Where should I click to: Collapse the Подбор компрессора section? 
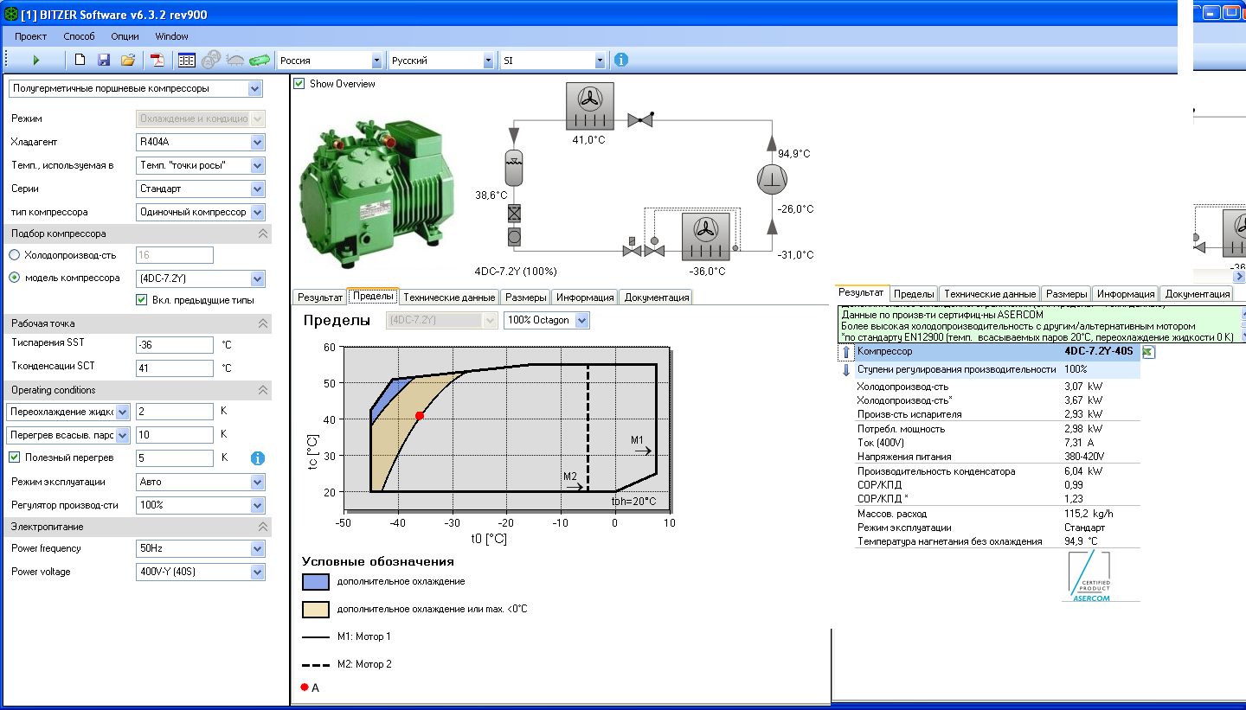(x=263, y=233)
